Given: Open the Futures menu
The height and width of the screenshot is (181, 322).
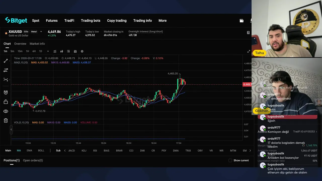Looking at the screenshot, I should [52, 21].
